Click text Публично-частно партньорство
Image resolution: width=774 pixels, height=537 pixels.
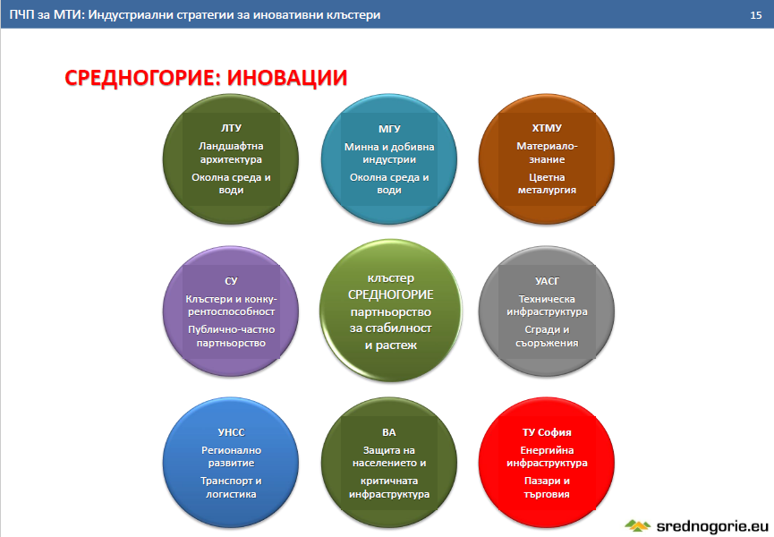tap(231, 337)
